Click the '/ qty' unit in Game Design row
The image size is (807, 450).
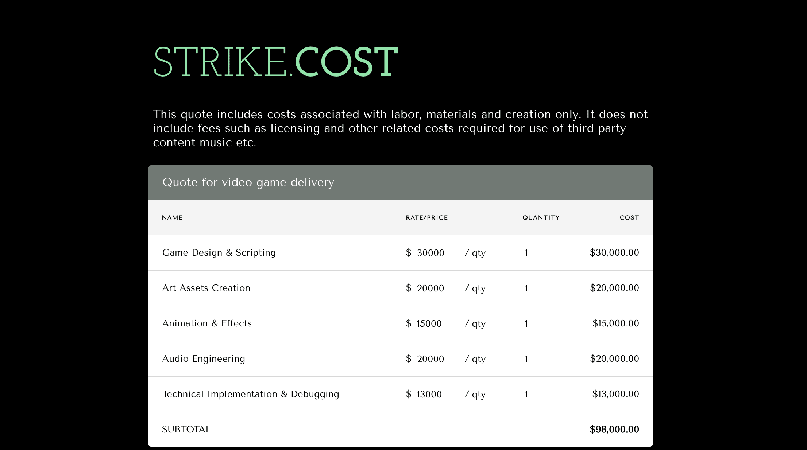pos(475,253)
